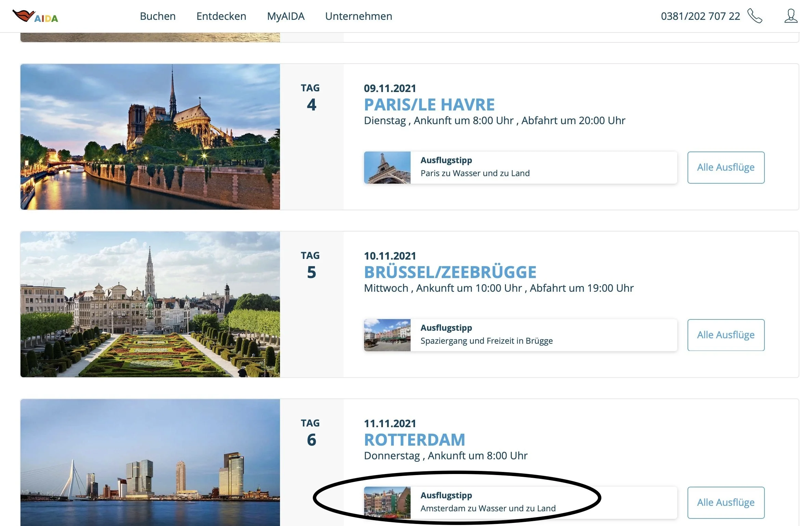
Task: Click Alle Ausflüge for Brüssel/Zeebrügge
Action: 725,335
